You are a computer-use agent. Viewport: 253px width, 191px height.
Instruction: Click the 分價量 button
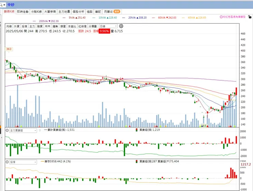click(93, 26)
